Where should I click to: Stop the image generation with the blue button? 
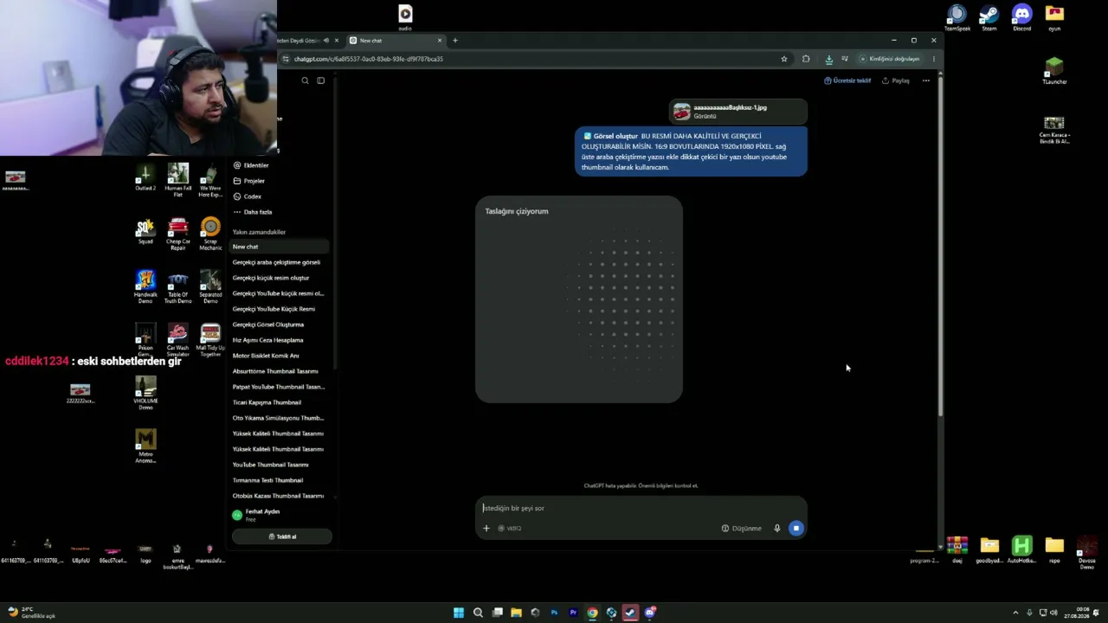click(x=796, y=528)
